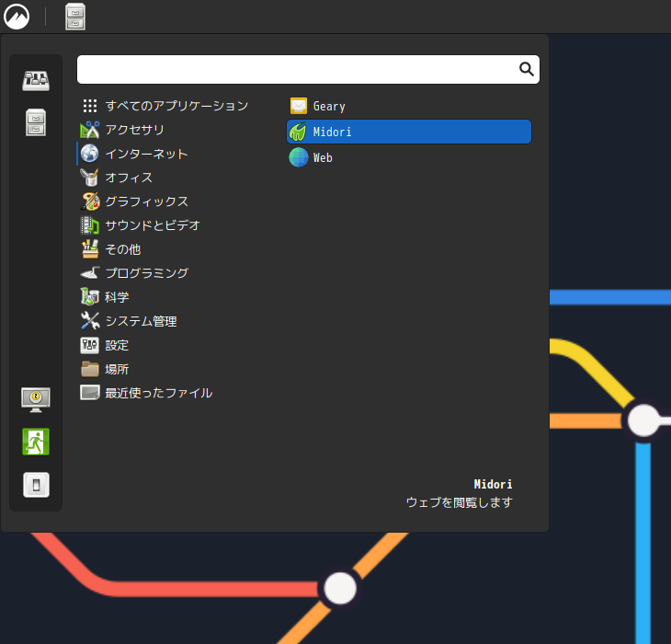The width and height of the screenshot is (671, 644).
Task: Click the magnifying glass search icon
Action: click(x=527, y=69)
